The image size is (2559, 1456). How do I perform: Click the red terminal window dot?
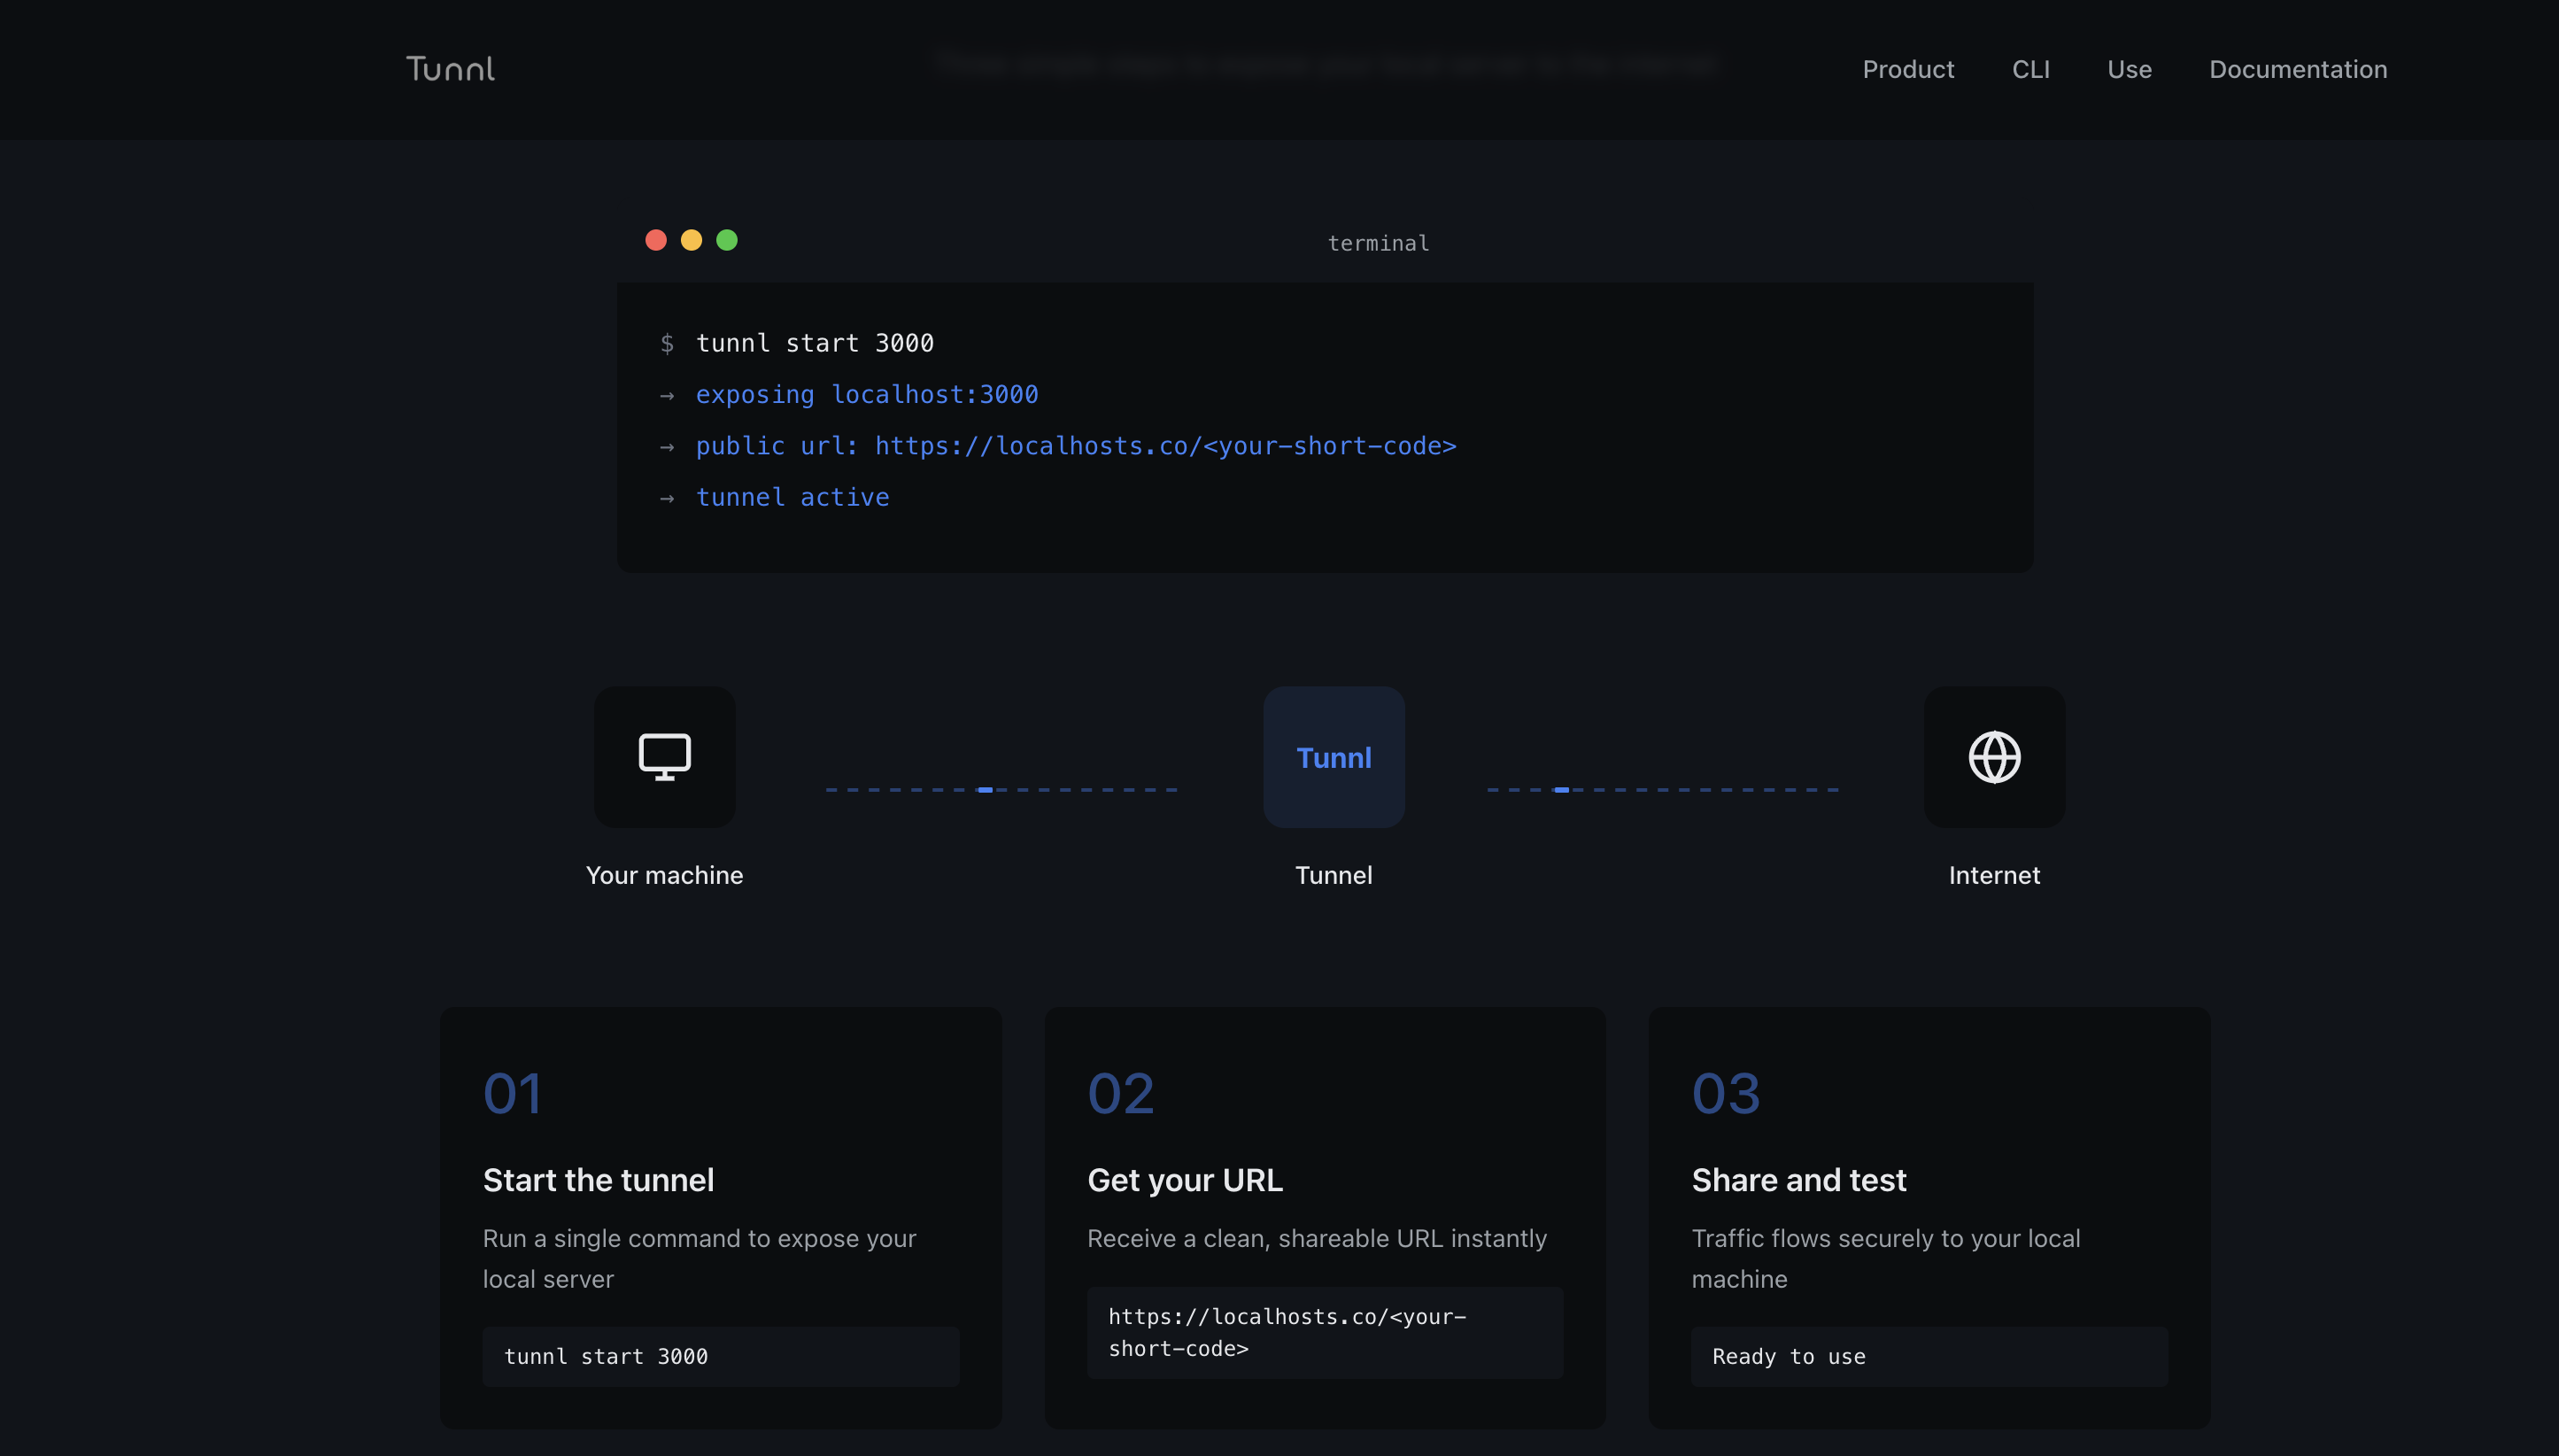tap(656, 240)
